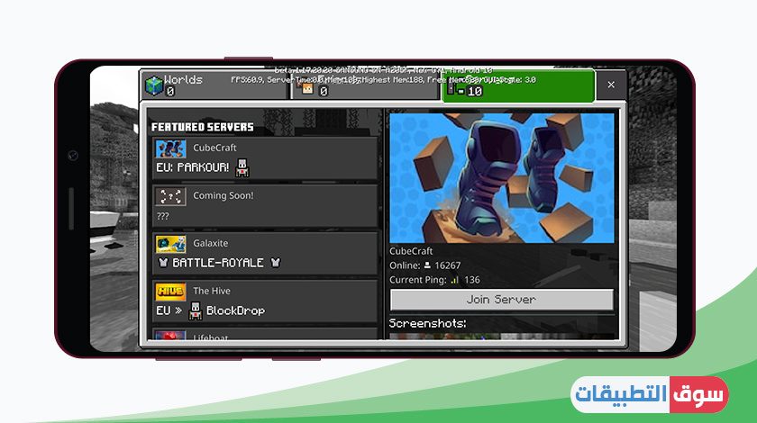The image size is (757, 423).
Task: Click the BATTLE-ROYALE text
Action: pyautogui.click(x=218, y=263)
